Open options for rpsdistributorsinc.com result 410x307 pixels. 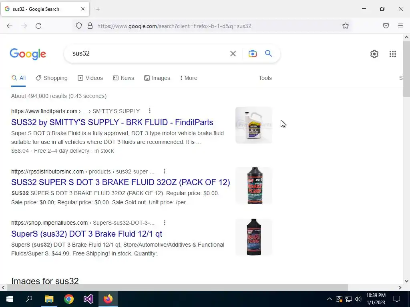pos(165,171)
